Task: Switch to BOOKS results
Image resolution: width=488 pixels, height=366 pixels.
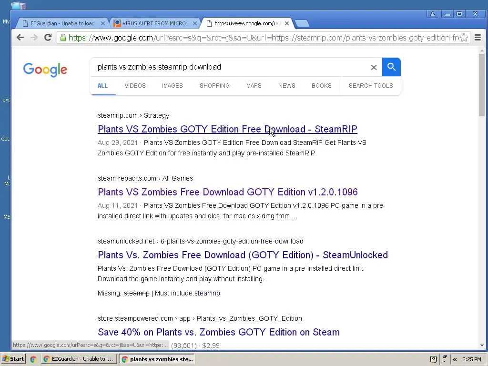Action: click(x=322, y=86)
